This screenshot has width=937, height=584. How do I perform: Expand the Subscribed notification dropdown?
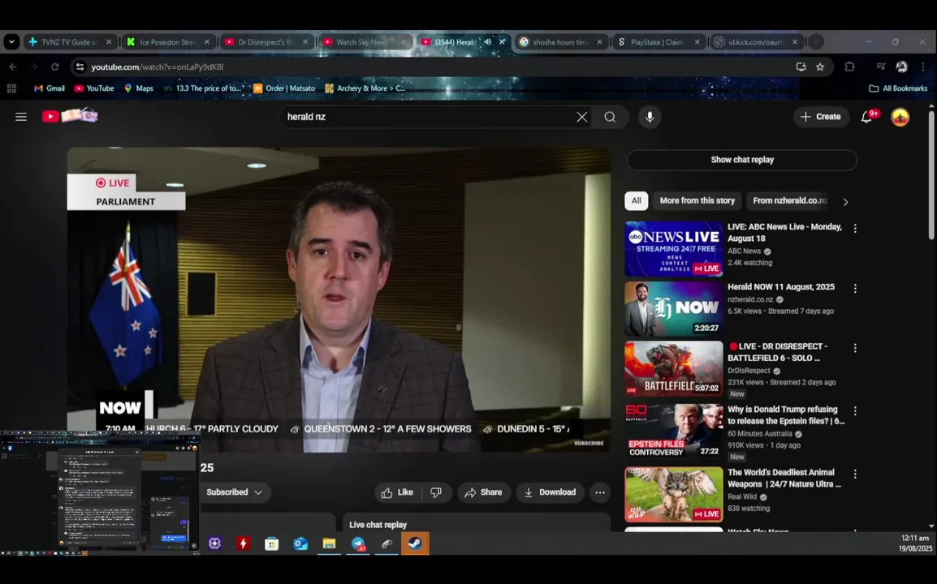pyautogui.click(x=234, y=492)
